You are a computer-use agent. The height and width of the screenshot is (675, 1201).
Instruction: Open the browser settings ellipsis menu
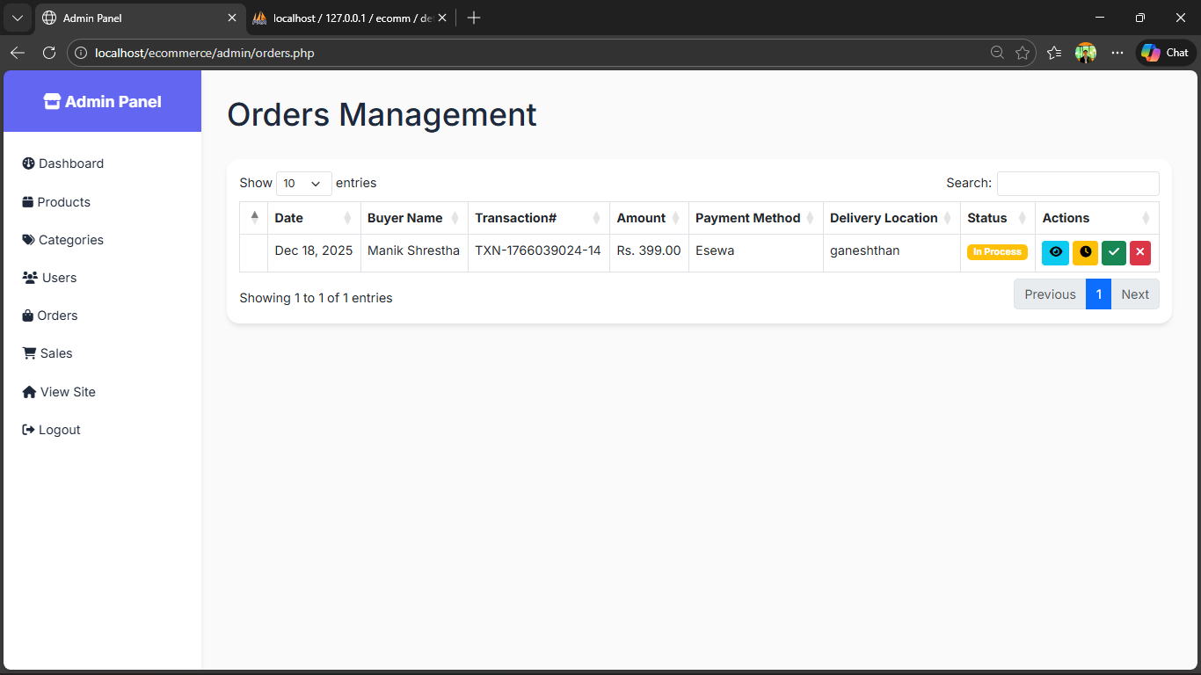click(x=1117, y=53)
